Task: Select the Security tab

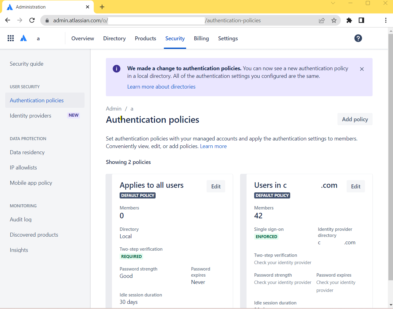Action: (175, 38)
